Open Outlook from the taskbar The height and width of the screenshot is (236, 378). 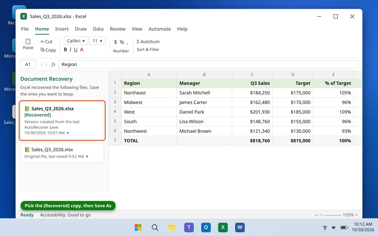[x=206, y=227]
